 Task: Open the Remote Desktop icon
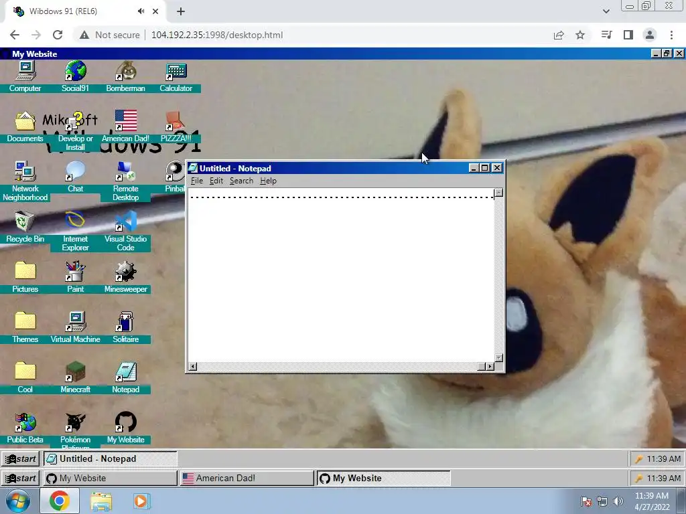tap(125, 181)
